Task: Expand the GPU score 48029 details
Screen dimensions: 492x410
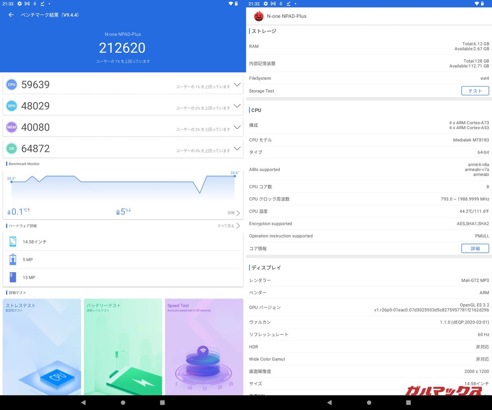Action: click(x=237, y=106)
